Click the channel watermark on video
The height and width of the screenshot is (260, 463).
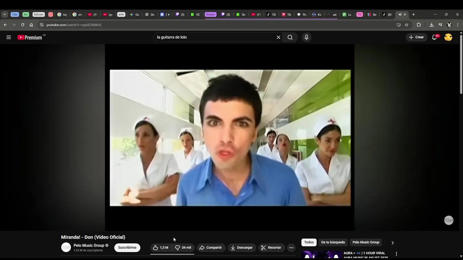[x=449, y=220]
